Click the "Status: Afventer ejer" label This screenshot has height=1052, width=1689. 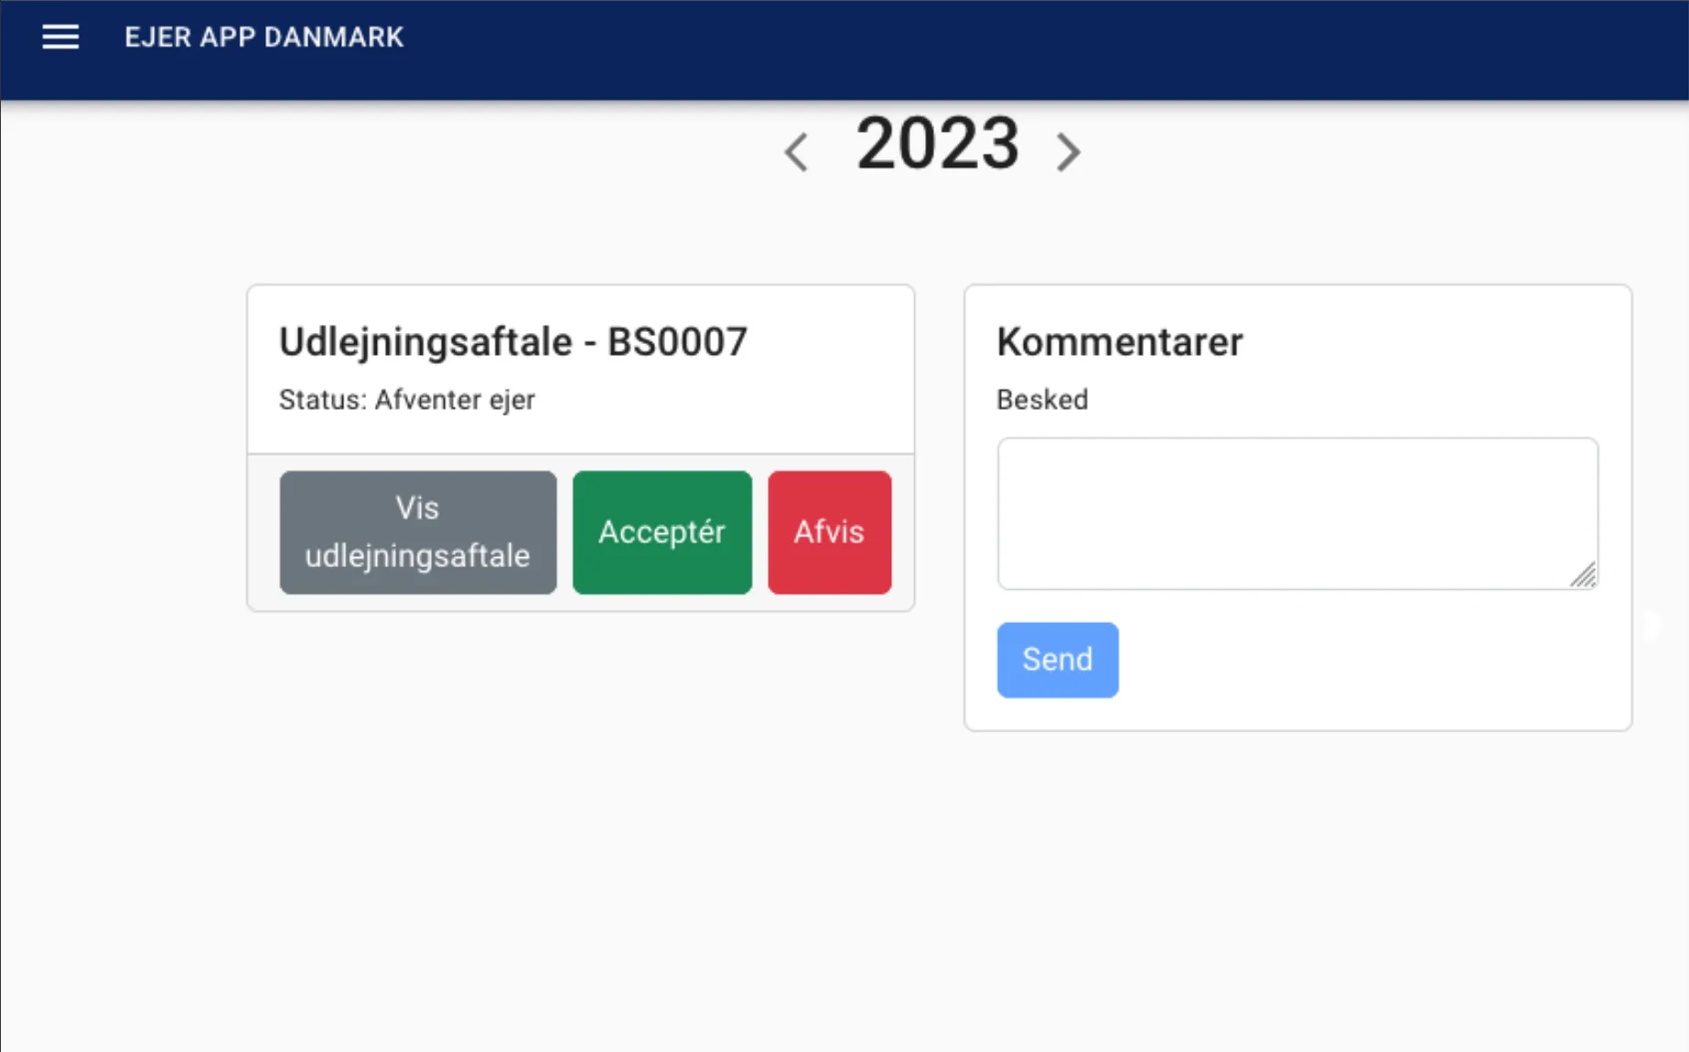[407, 399]
